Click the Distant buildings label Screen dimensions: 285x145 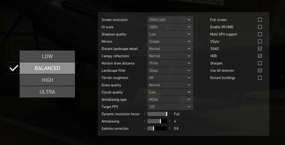pos(223,78)
